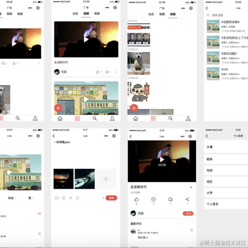Viewport: 248px width, 248px height.
Task: Go back from the 搜索话题 topic screen
Action: coord(206,8)
